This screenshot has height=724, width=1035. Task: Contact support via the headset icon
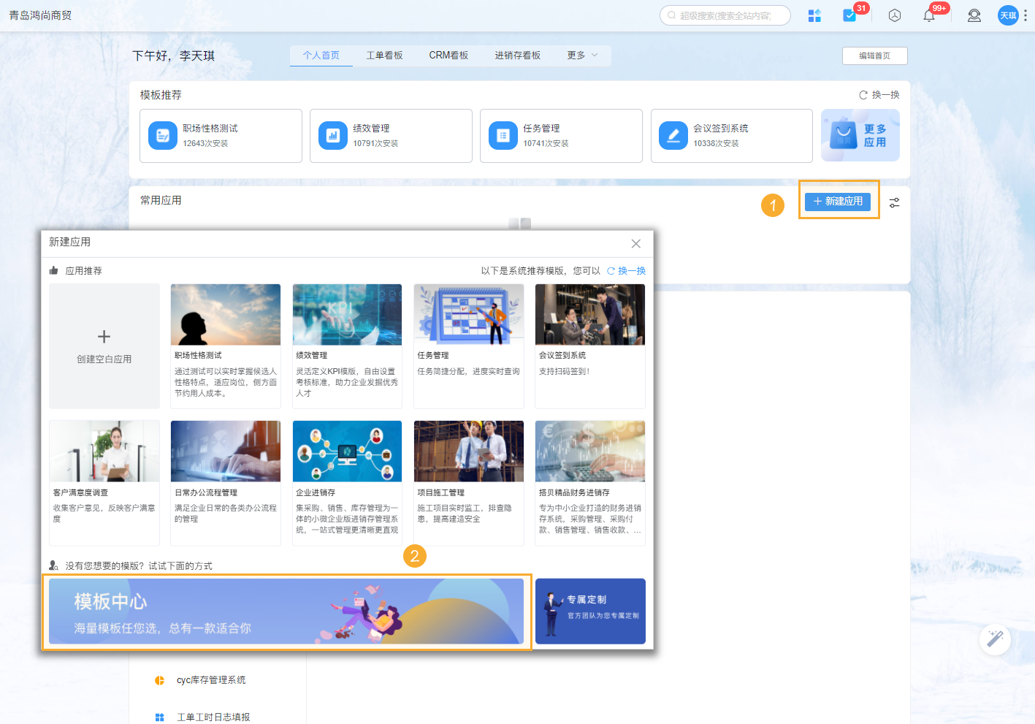click(974, 15)
